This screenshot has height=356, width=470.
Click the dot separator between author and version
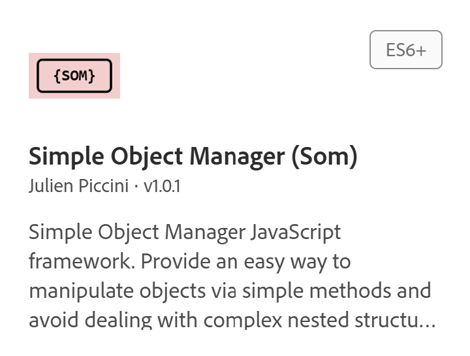136,187
